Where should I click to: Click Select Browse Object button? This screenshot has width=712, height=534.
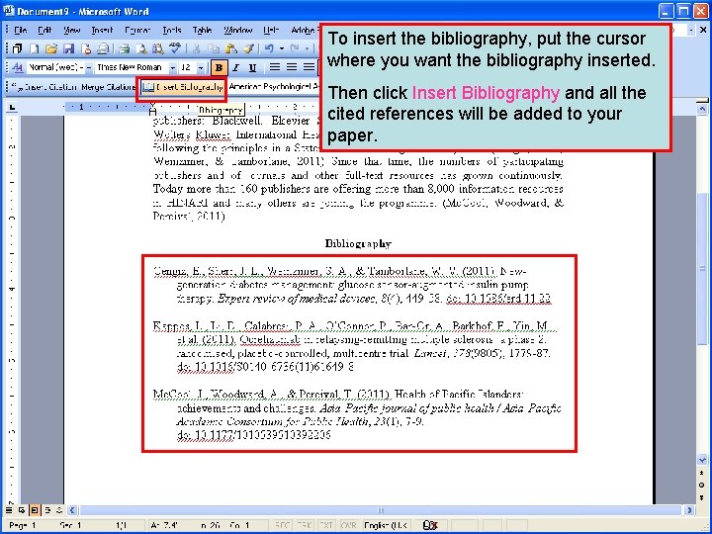click(x=701, y=485)
